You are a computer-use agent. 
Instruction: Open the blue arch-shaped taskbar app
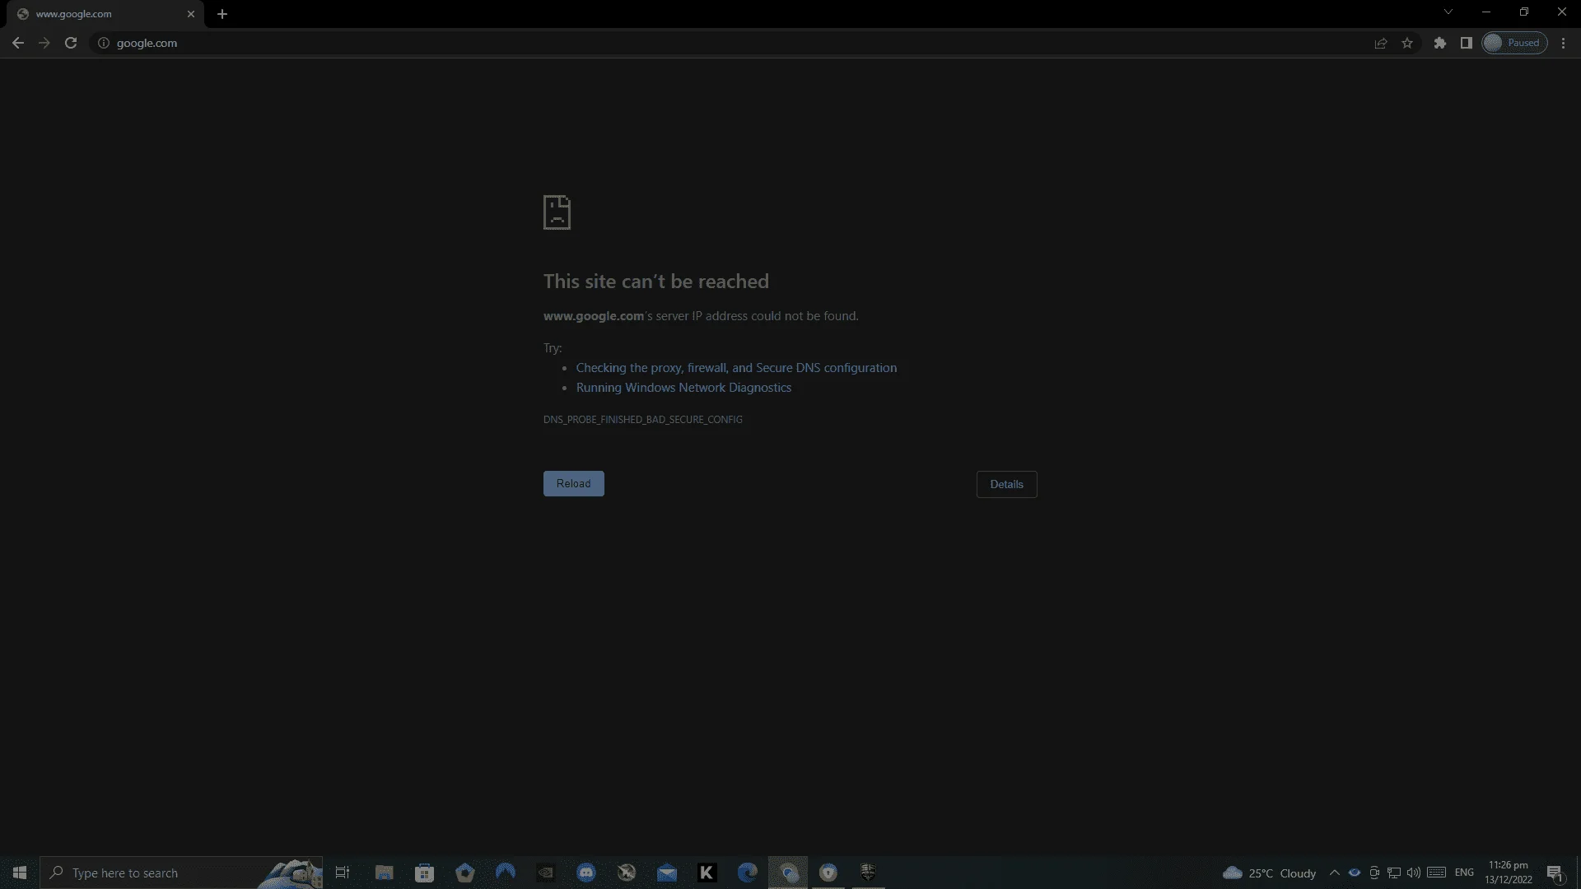coord(506,873)
